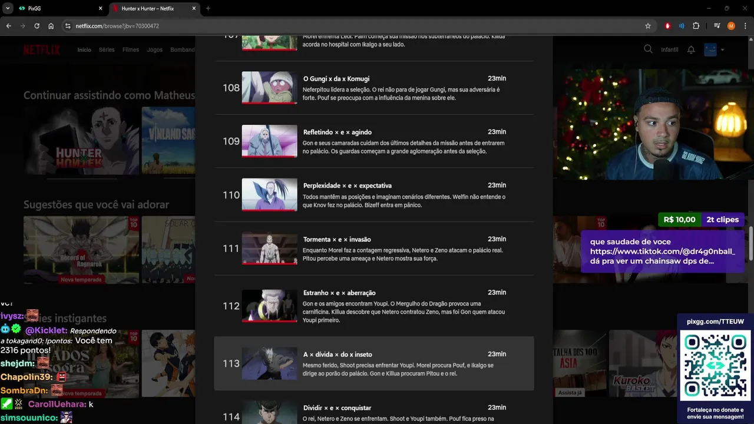View site information for netflix.com
This screenshot has width=754, height=424.
68,26
